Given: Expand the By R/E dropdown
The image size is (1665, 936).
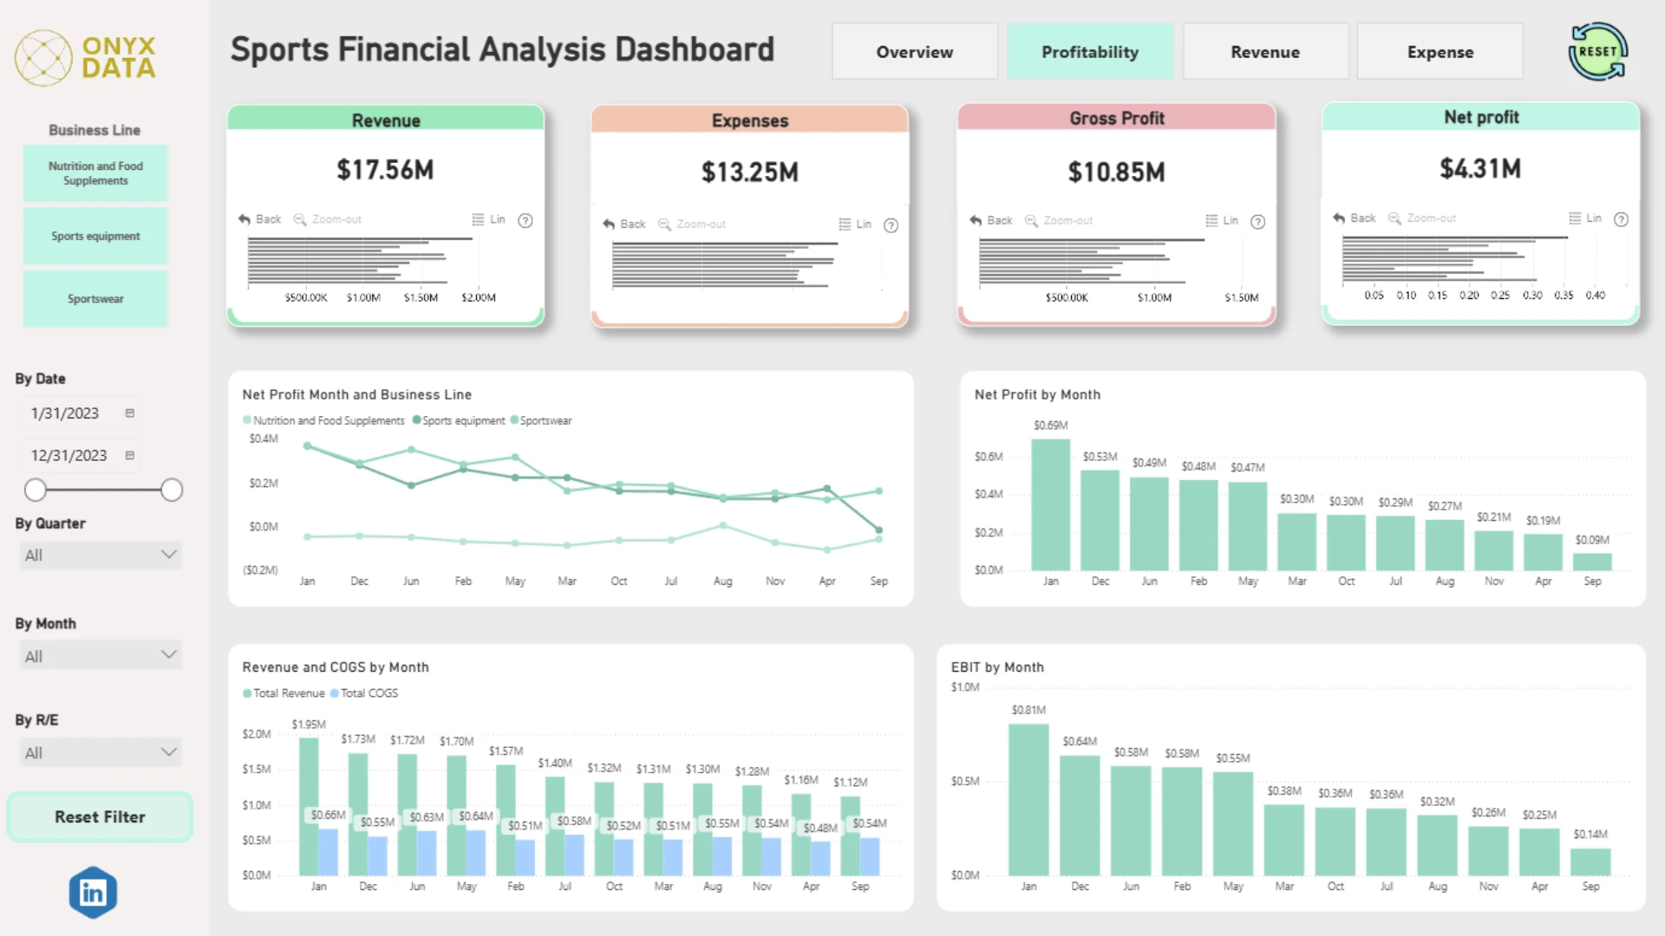Looking at the screenshot, I should [x=101, y=752].
